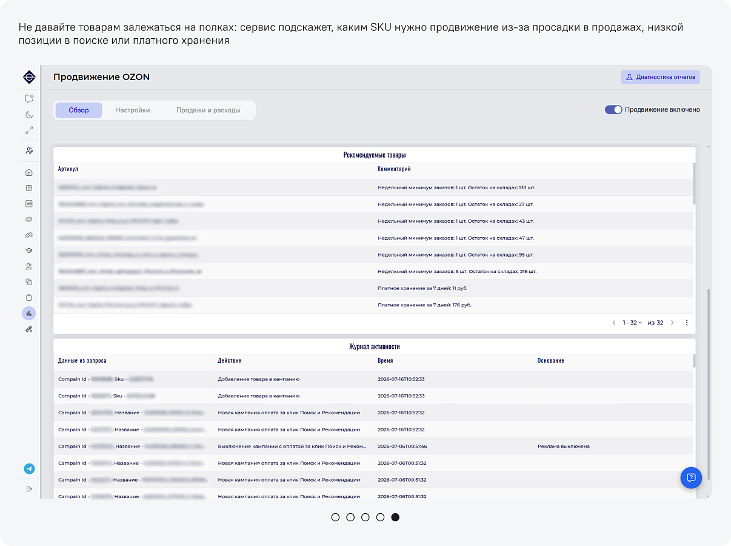Open the blue help chat button
This screenshot has height=546, width=731.
click(x=691, y=477)
